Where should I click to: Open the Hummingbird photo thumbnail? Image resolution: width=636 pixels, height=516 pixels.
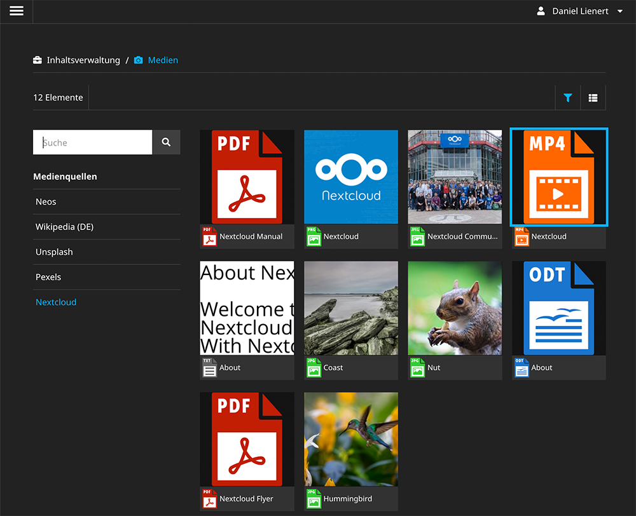point(351,439)
